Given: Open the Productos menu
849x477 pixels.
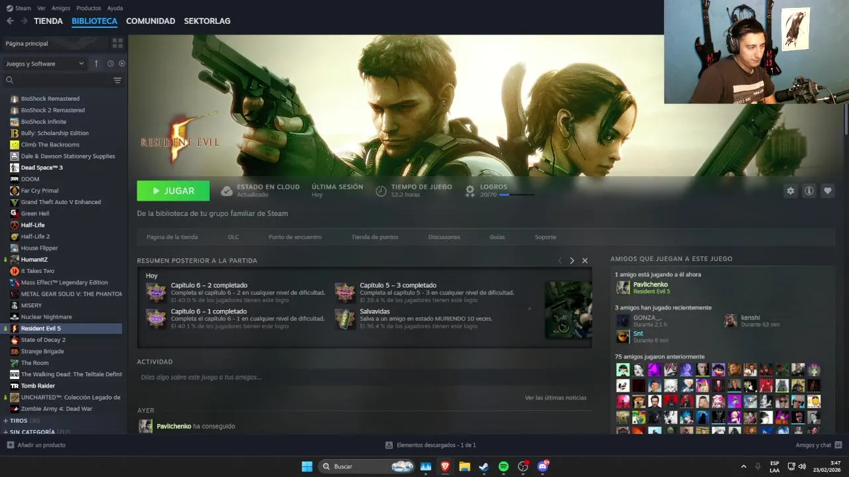Looking at the screenshot, I should click(89, 8).
